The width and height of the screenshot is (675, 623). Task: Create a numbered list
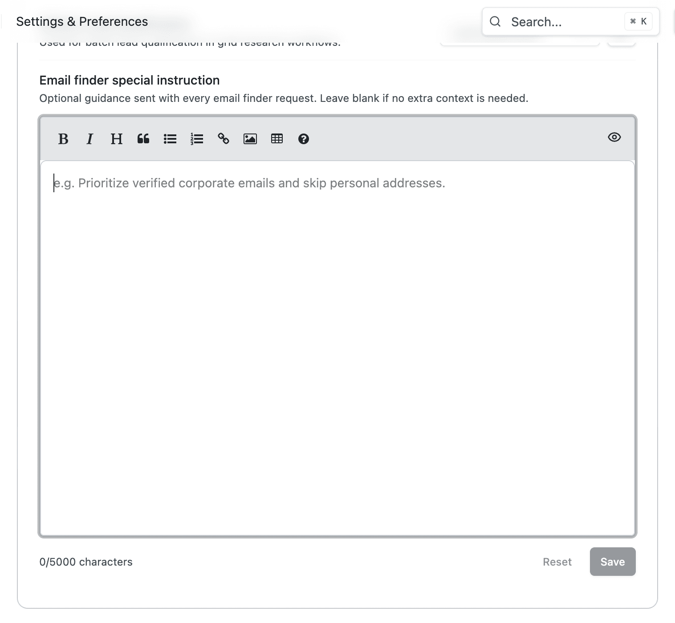tap(196, 139)
